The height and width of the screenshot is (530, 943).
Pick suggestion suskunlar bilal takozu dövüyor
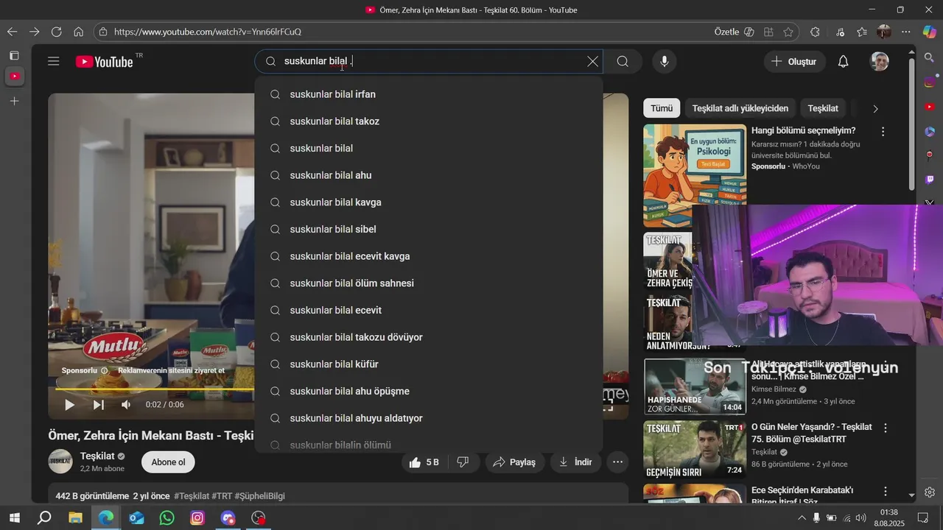(429, 337)
